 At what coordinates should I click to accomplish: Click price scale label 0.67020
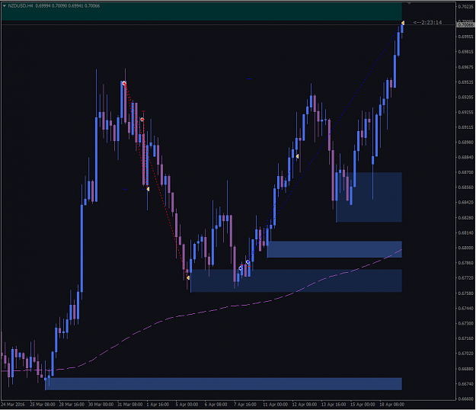pos(465,354)
